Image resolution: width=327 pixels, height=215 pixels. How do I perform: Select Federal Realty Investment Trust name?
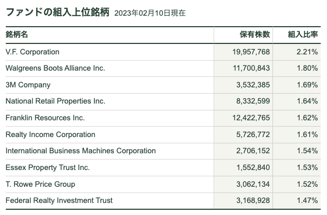click(59, 200)
